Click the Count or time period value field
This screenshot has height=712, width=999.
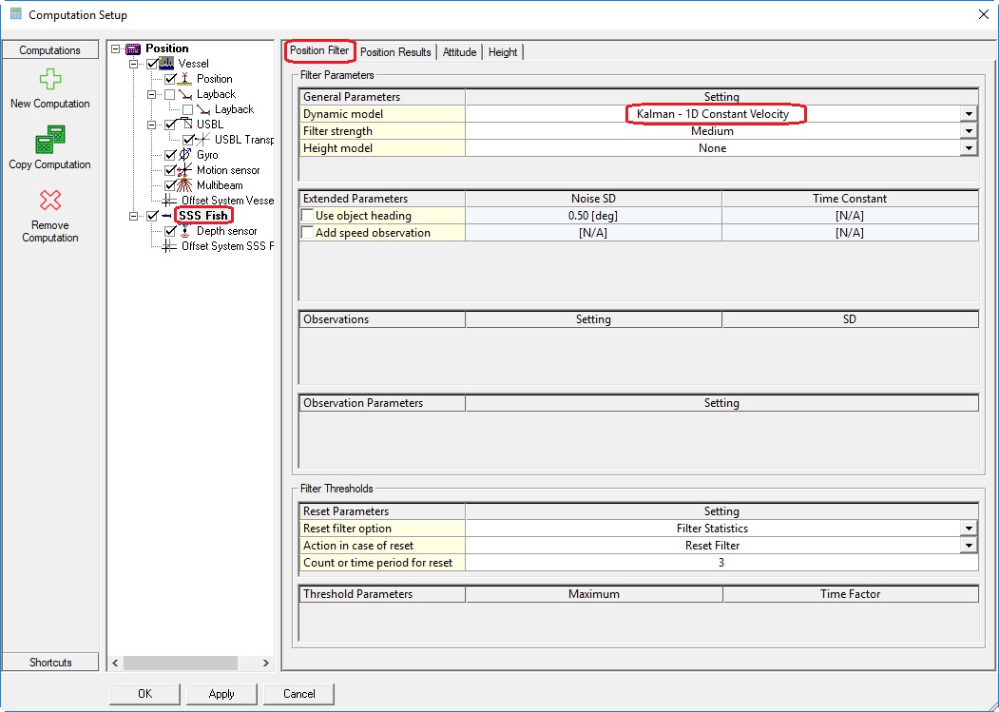(x=721, y=563)
